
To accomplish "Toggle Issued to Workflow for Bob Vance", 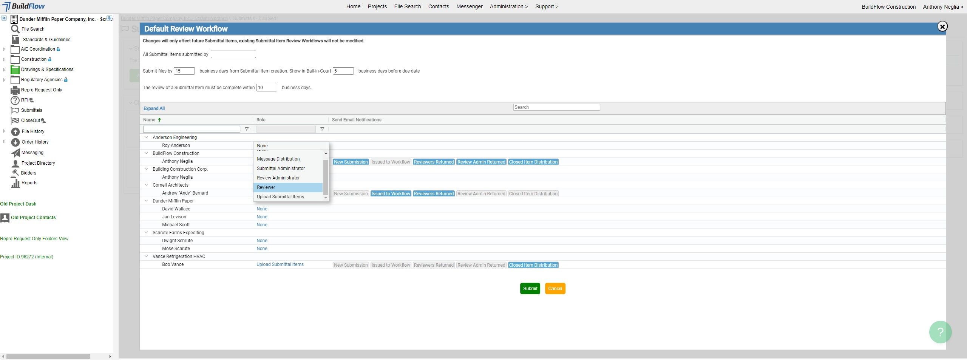I will pyautogui.click(x=391, y=265).
